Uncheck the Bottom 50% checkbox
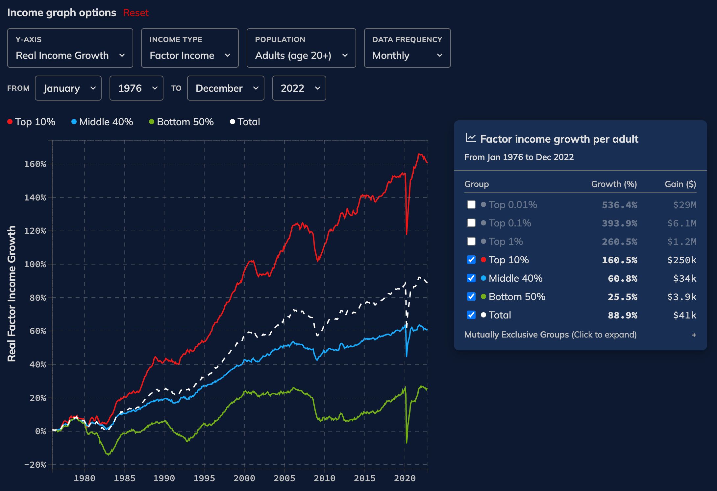The image size is (717, 491). pos(471,296)
